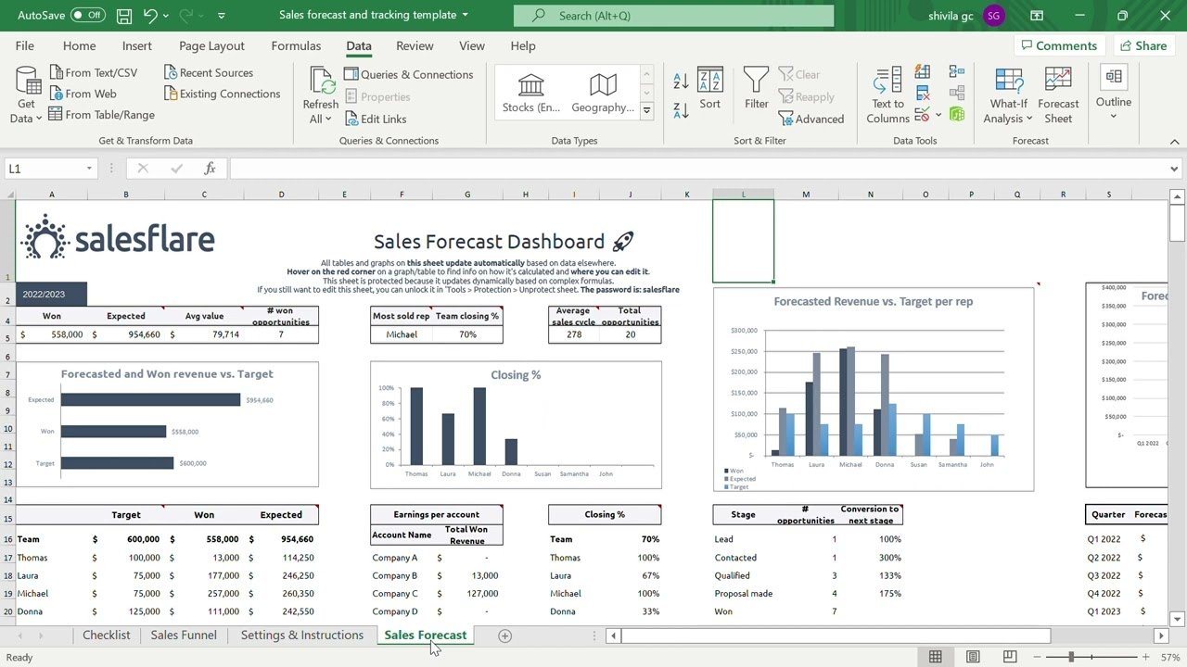
Task: Click the zoom slider handle
Action: click(x=1071, y=657)
